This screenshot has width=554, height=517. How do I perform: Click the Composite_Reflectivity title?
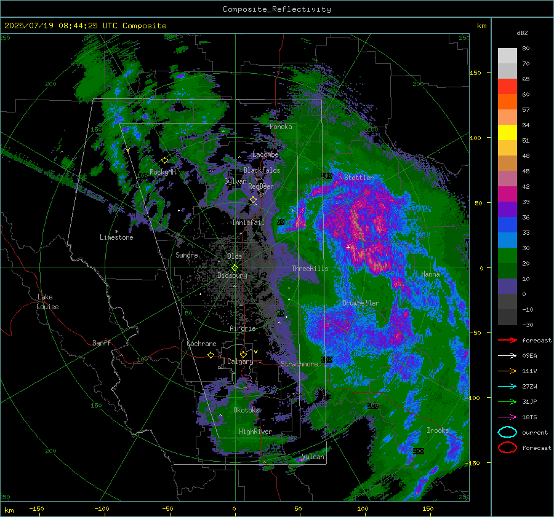277,9
